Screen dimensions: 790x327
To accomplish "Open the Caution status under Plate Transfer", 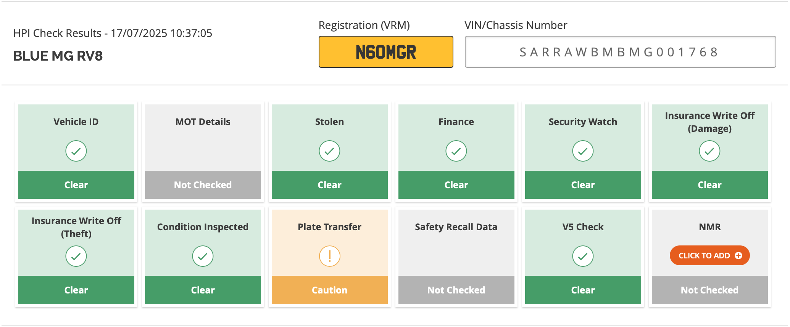I will coord(329,290).
